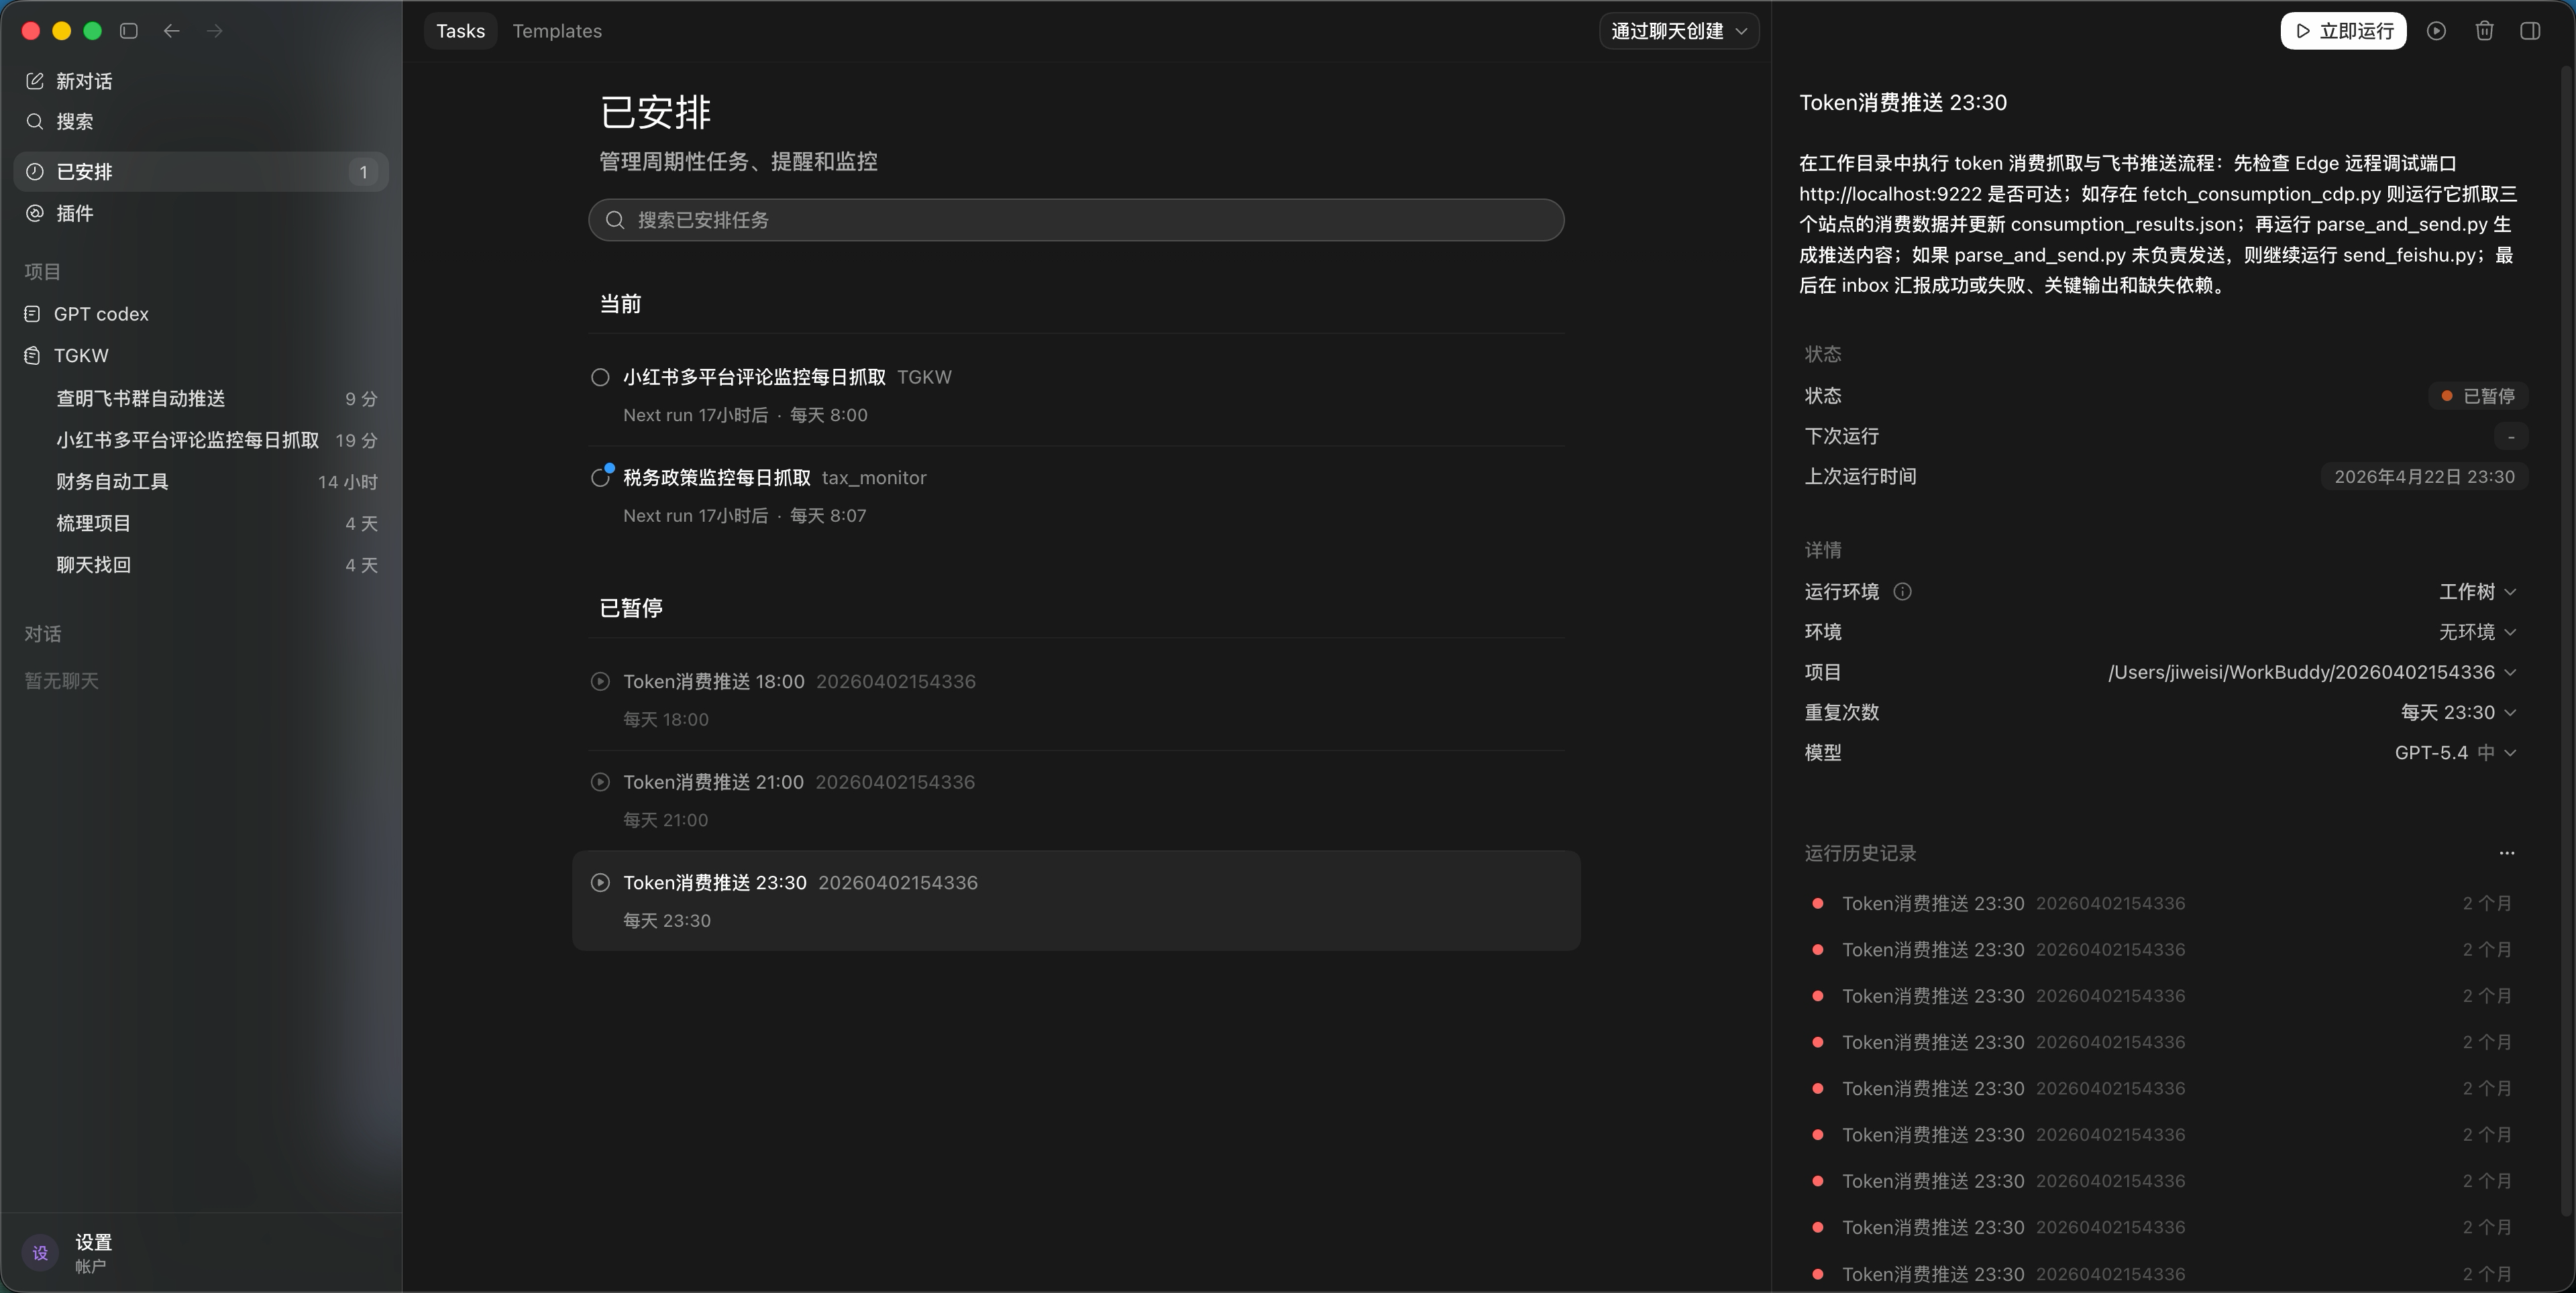The width and height of the screenshot is (2576, 1293).
Task: Open the 环境 无环境 dropdown
Action: 2477,632
